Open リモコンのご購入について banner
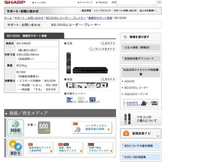Viewport: 203px width, 164px height. (141, 119)
